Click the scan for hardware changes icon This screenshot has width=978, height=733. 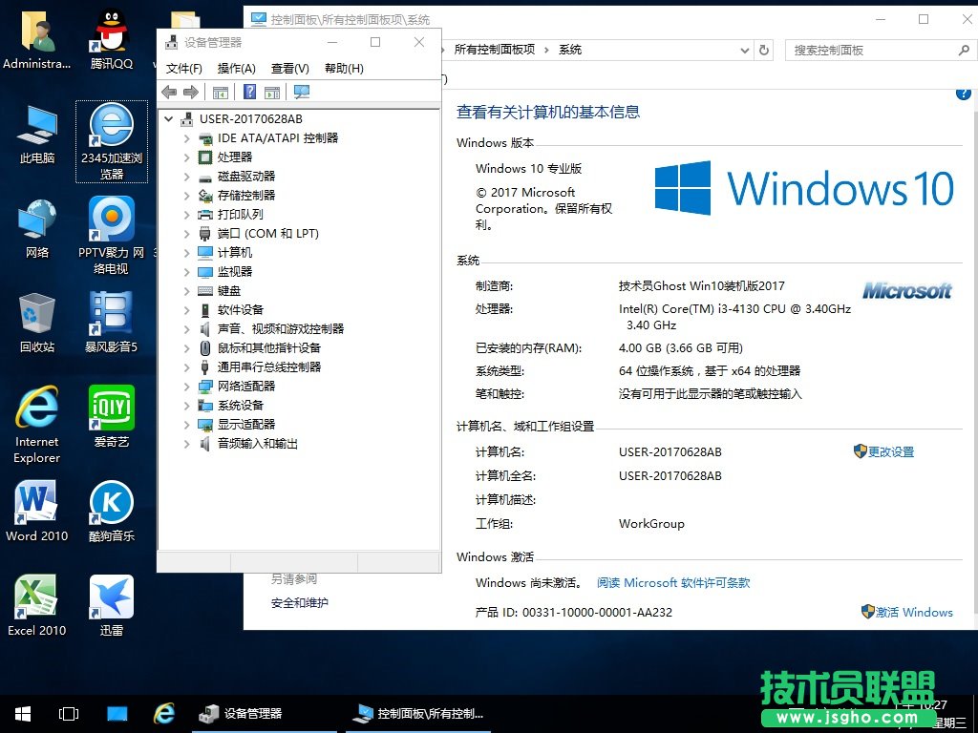click(x=302, y=93)
